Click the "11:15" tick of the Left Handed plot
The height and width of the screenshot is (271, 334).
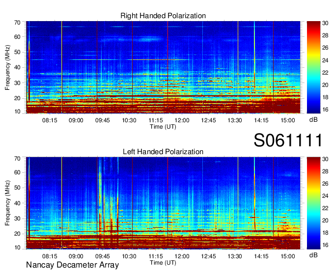pos(156,256)
